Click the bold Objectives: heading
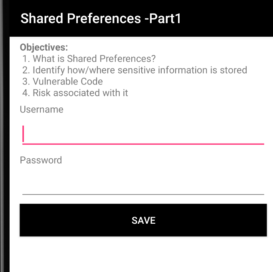The height and width of the screenshot is (272, 273). 44,47
